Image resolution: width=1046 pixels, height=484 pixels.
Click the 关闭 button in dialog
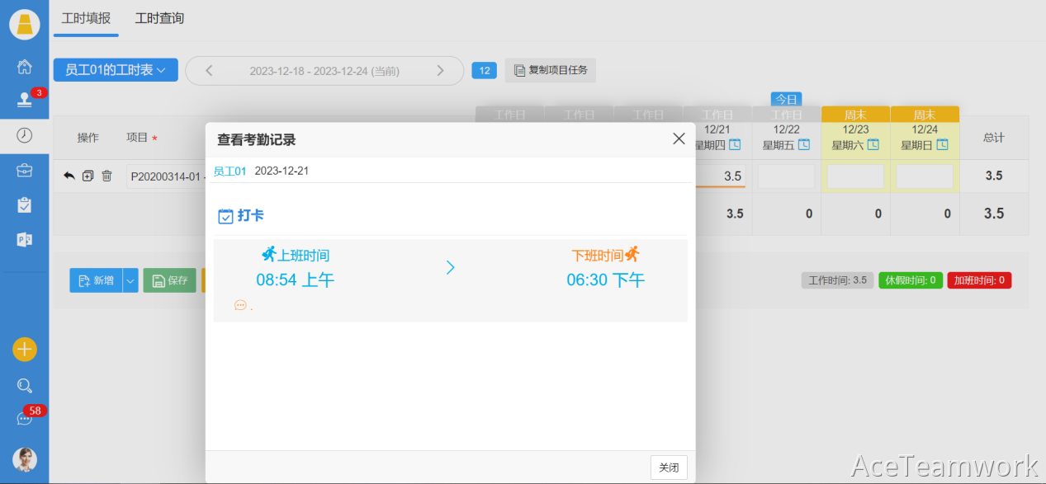click(x=668, y=467)
